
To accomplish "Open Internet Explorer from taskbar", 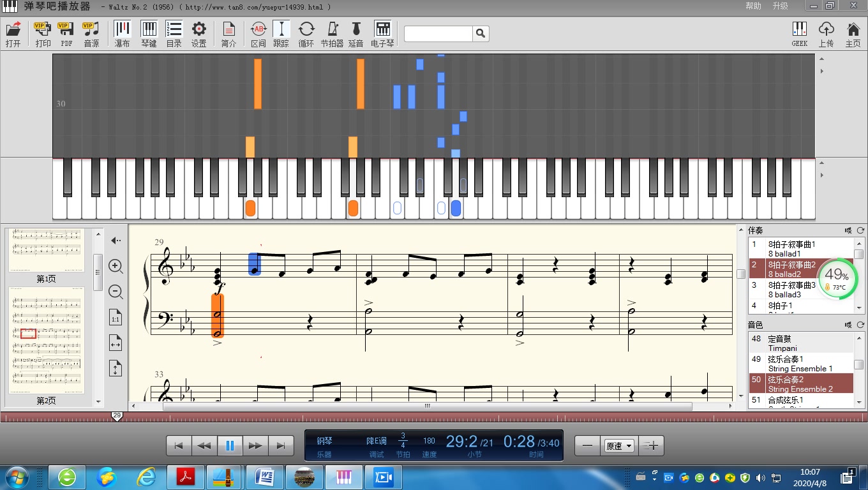I will [x=146, y=477].
